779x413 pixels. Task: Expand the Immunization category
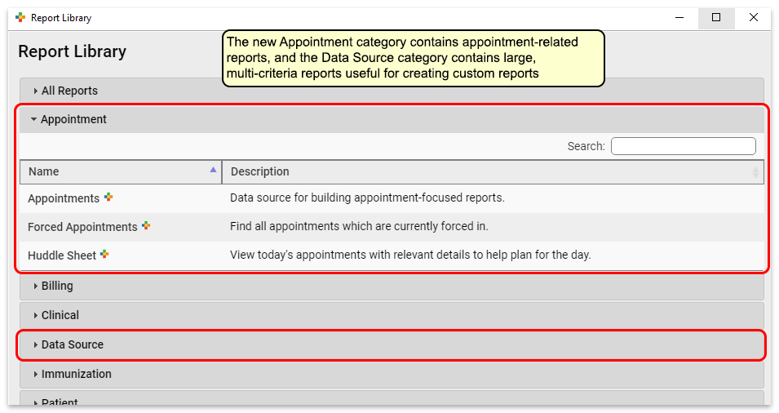(392, 374)
